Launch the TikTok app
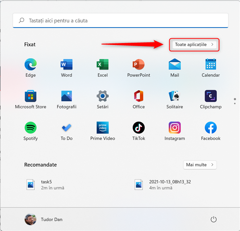This screenshot has height=231, width=240. 139,131
